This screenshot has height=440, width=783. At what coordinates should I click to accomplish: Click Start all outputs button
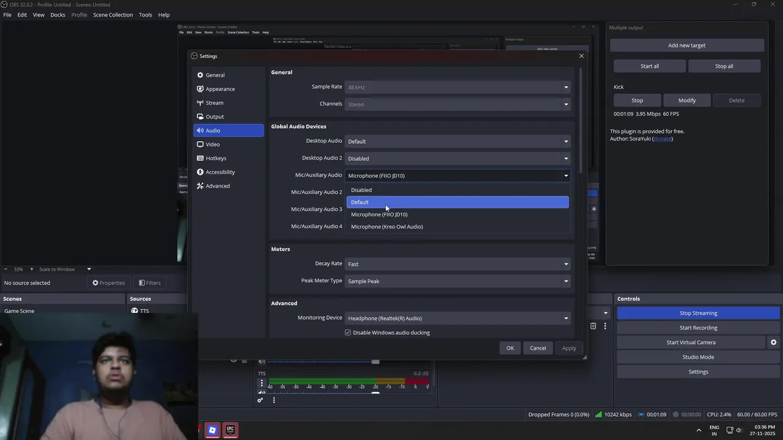click(x=650, y=66)
